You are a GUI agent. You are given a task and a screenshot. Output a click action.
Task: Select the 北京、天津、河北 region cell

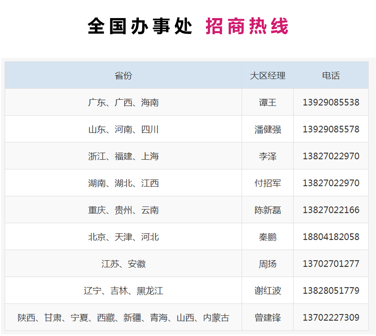pyautogui.click(x=123, y=237)
